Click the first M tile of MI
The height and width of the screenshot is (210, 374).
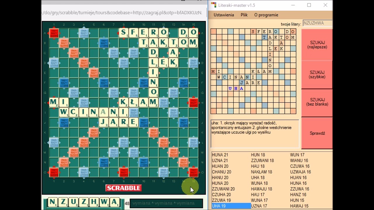pyautogui.click(x=54, y=102)
